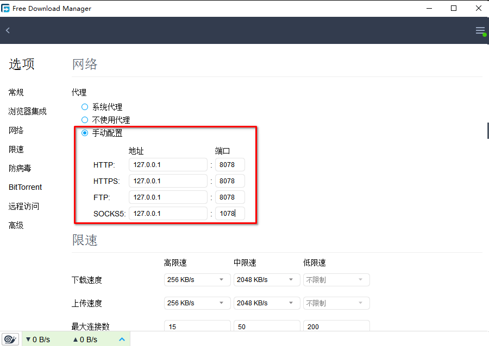This screenshot has width=489, height=346.
Task: Select 系统代理 radio button
Action: pyautogui.click(x=85, y=107)
